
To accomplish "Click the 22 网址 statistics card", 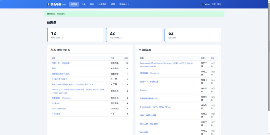I will click(x=134, y=35).
